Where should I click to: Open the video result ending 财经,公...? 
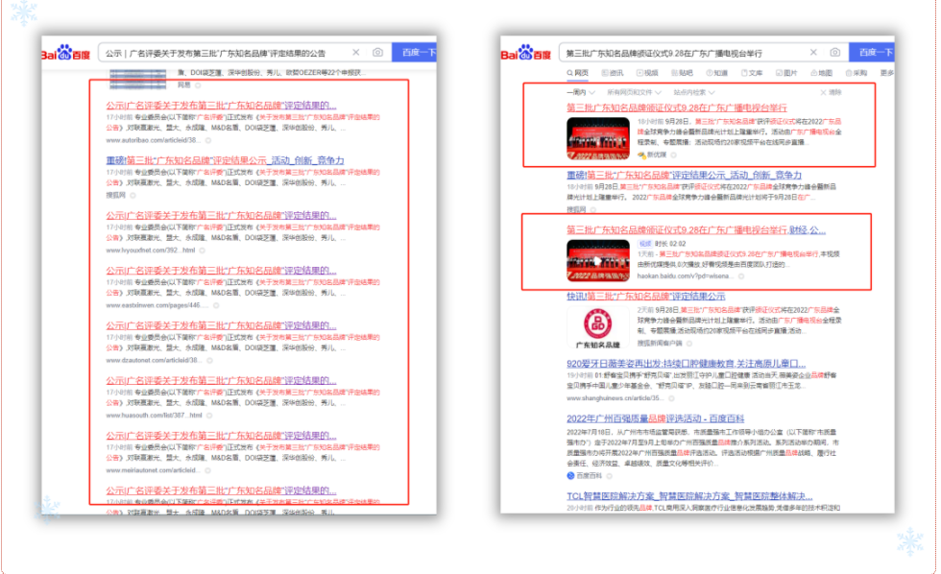(x=696, y=230)
